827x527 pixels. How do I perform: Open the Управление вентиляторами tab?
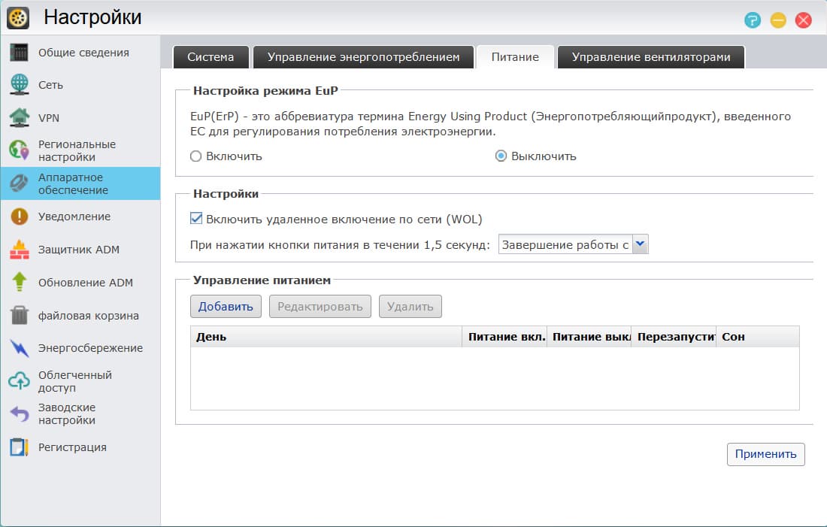pyautogui.click(x=650, y=56)
